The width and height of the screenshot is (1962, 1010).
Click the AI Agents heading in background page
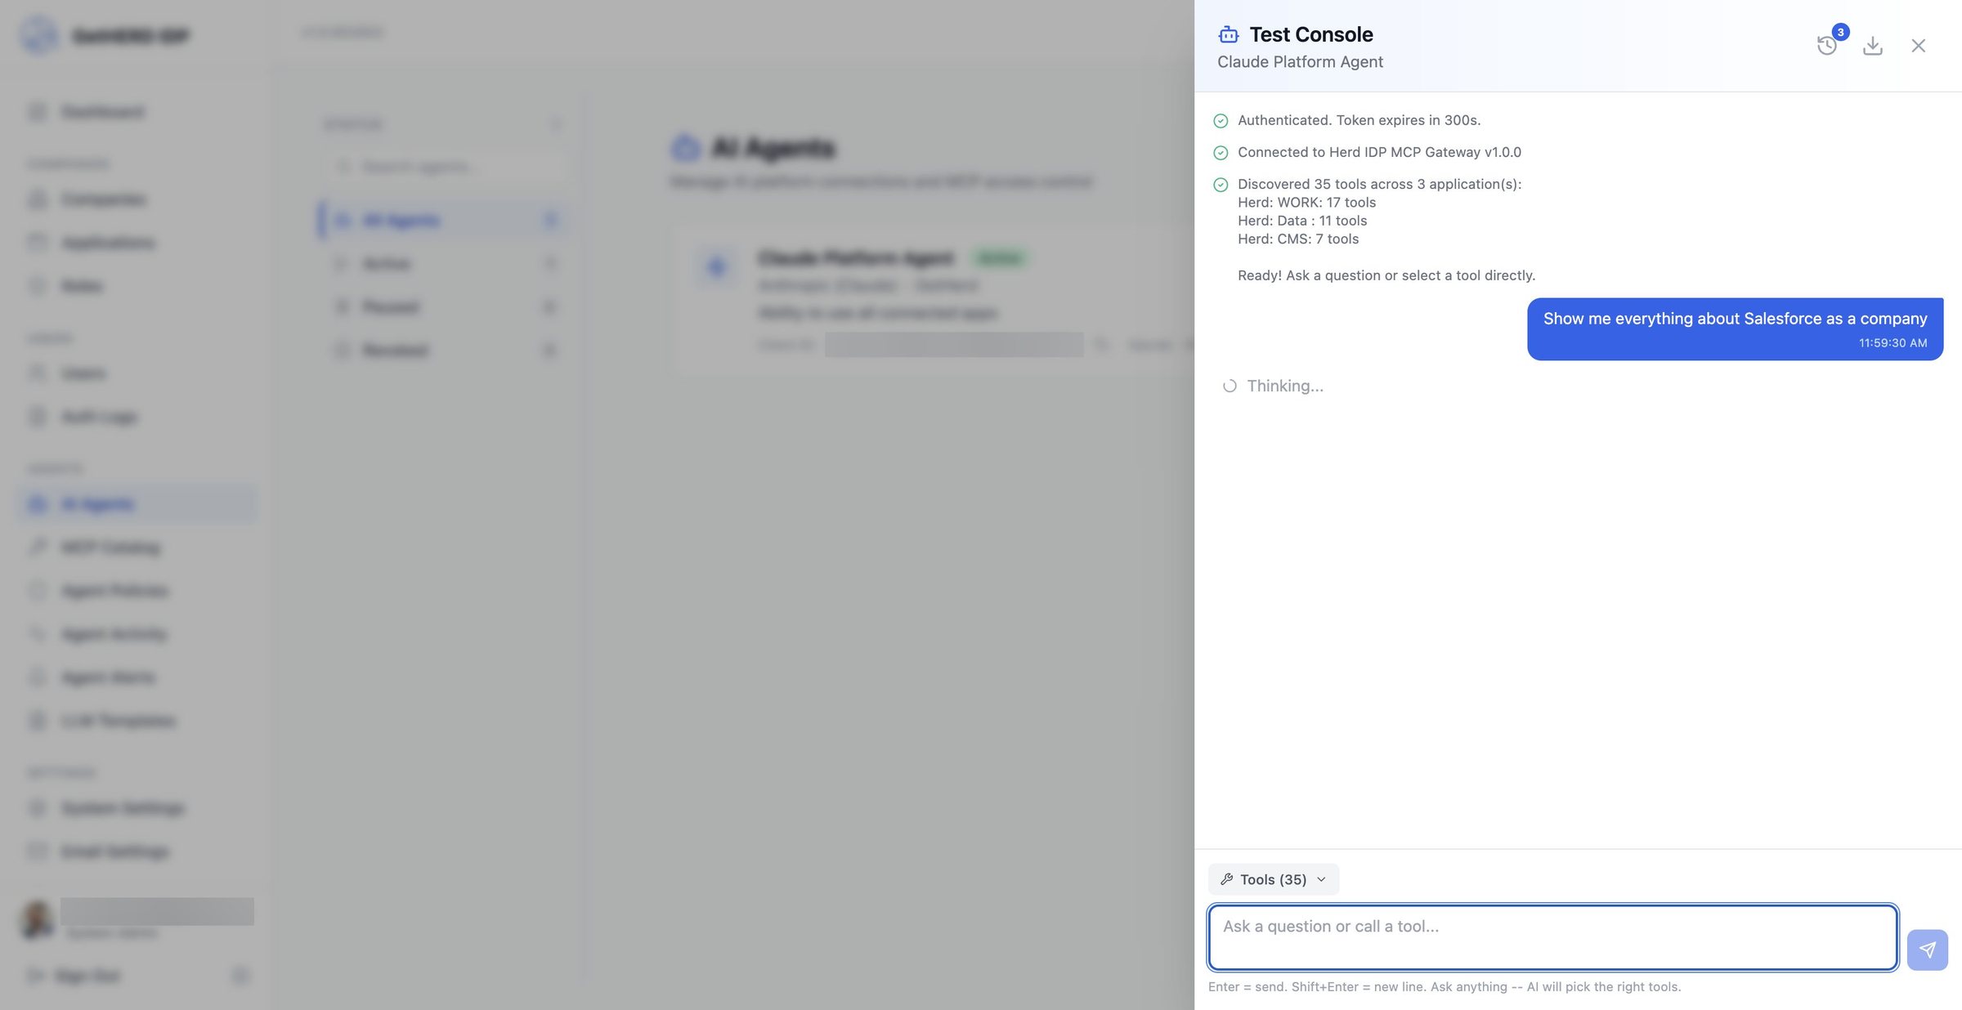click(773, 148)
